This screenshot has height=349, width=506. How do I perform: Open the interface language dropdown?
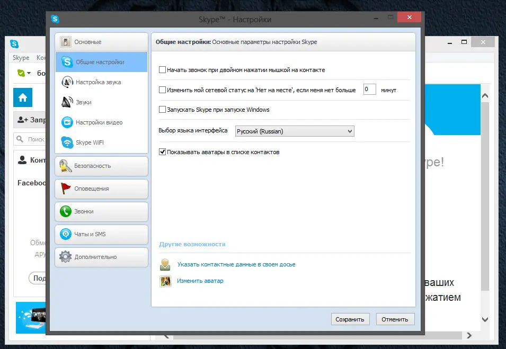295,131
